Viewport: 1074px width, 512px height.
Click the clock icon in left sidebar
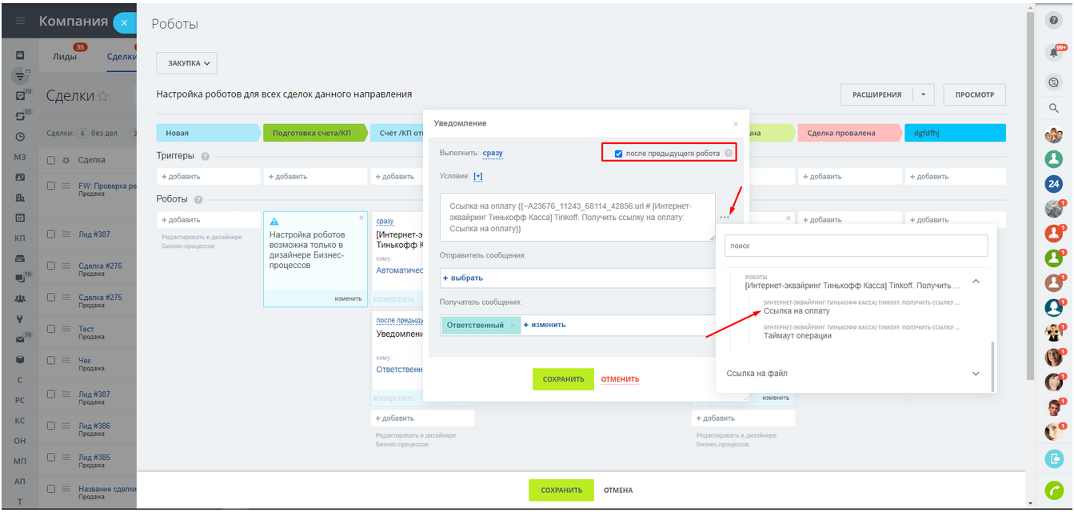click(x=20, y=137)
